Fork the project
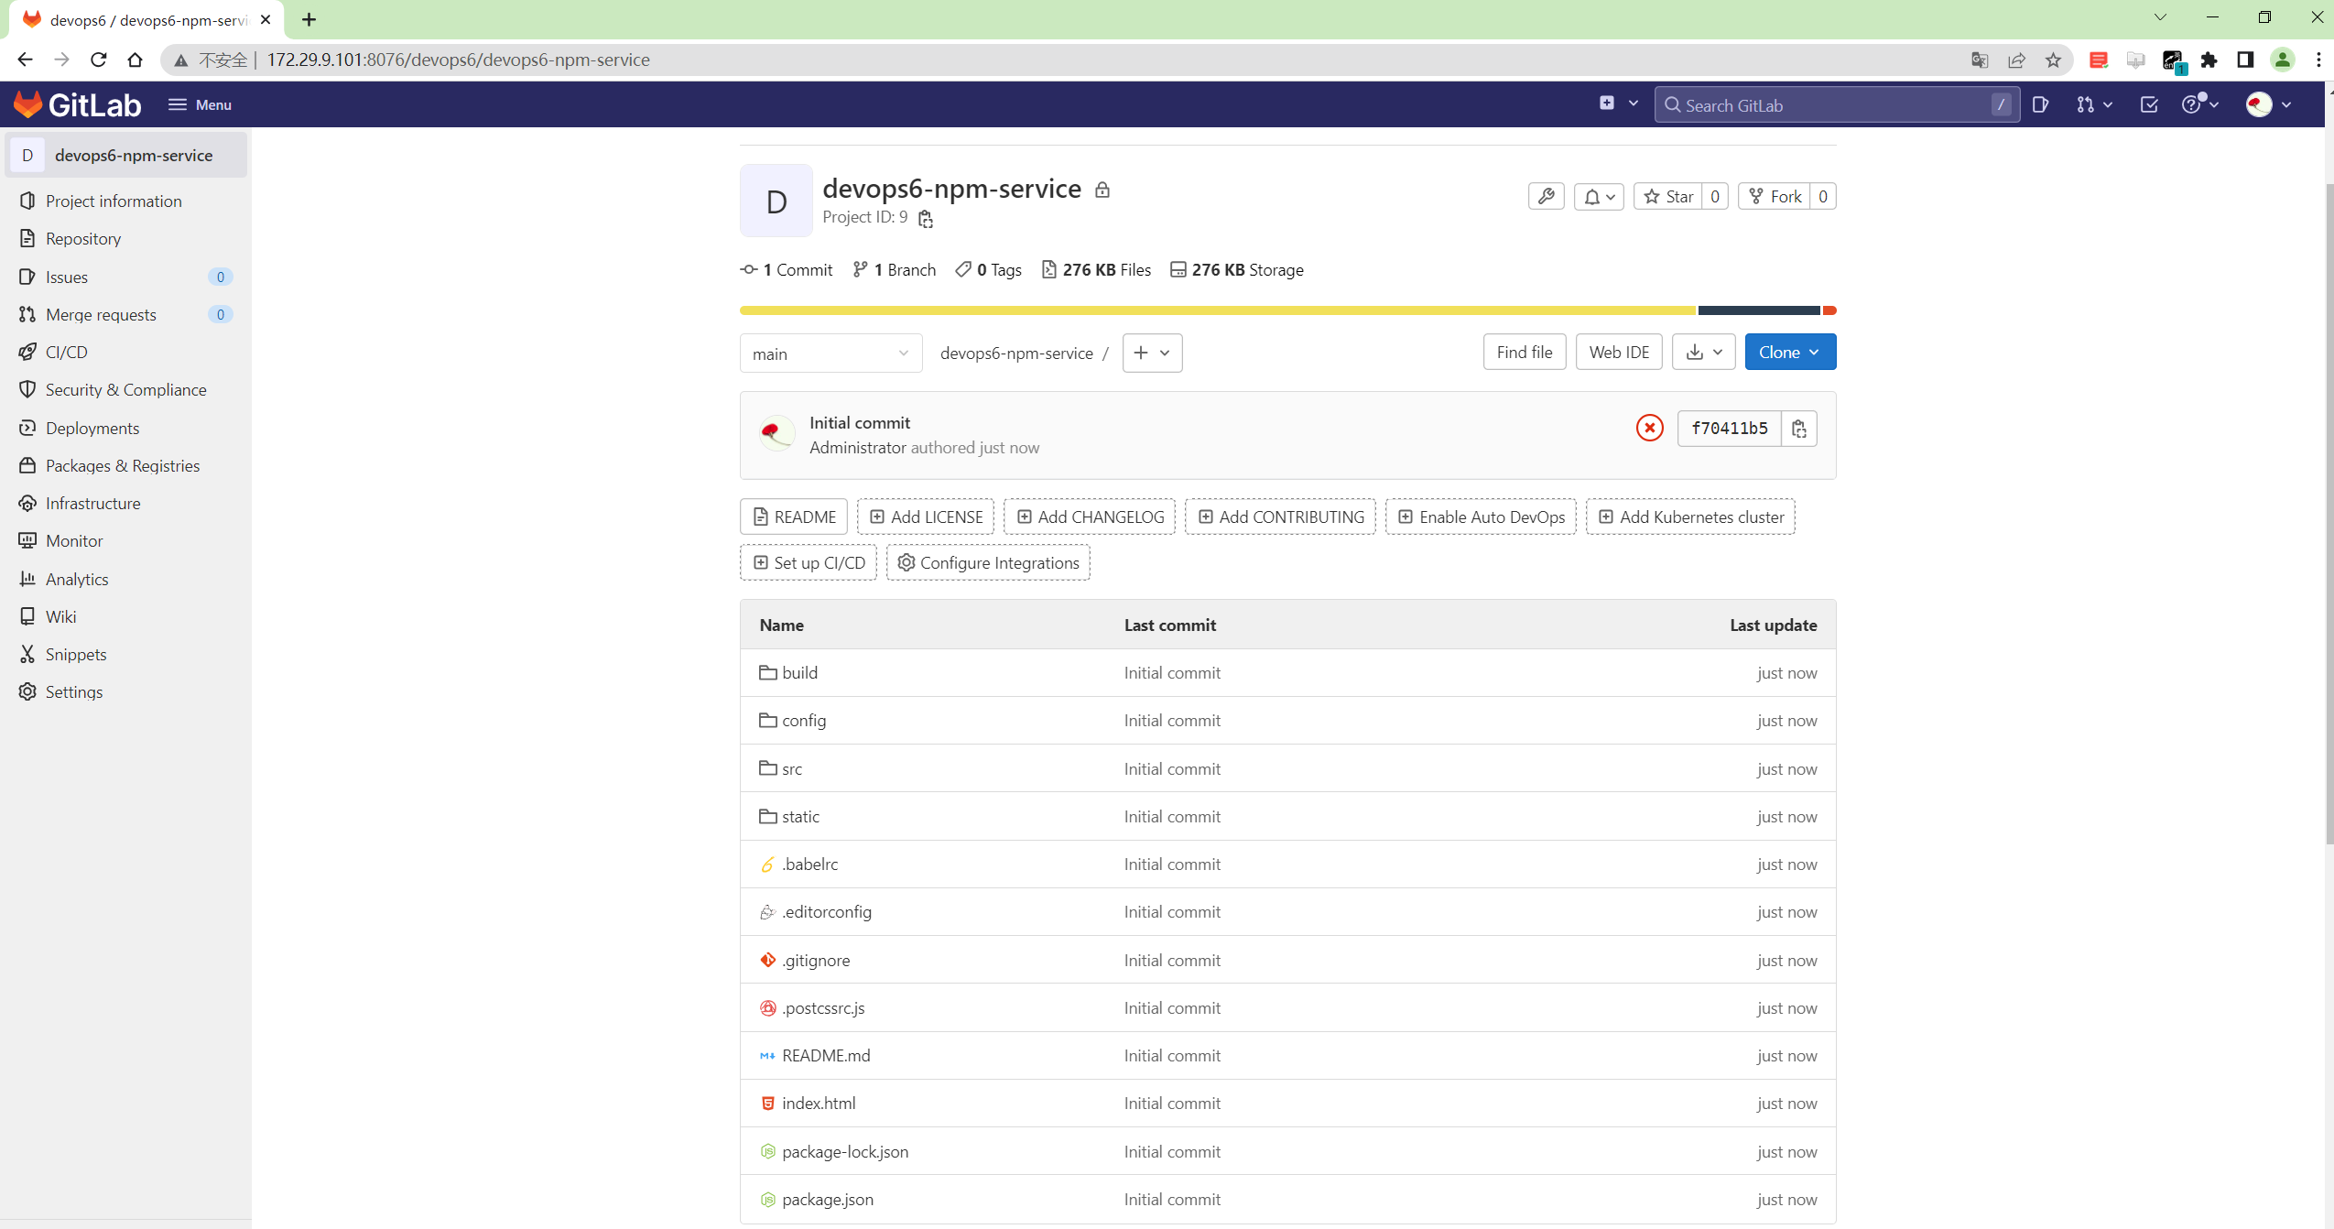 (1775, 196)
